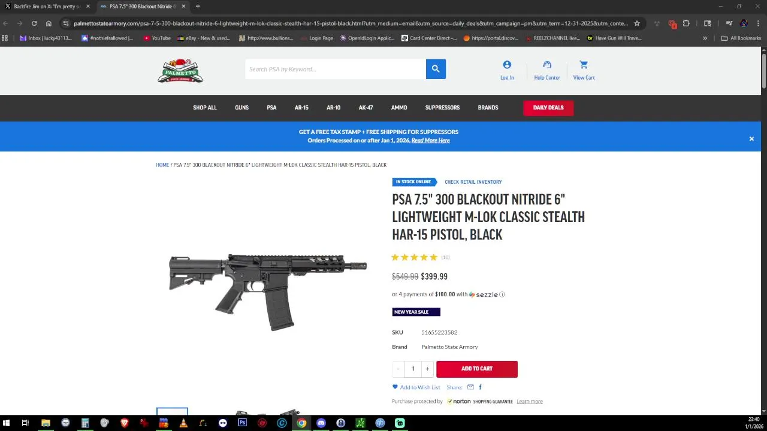This screenshot has width=767, height=431.
Task: Click the ADD TO CART button
Action: [x=477, y=369]
